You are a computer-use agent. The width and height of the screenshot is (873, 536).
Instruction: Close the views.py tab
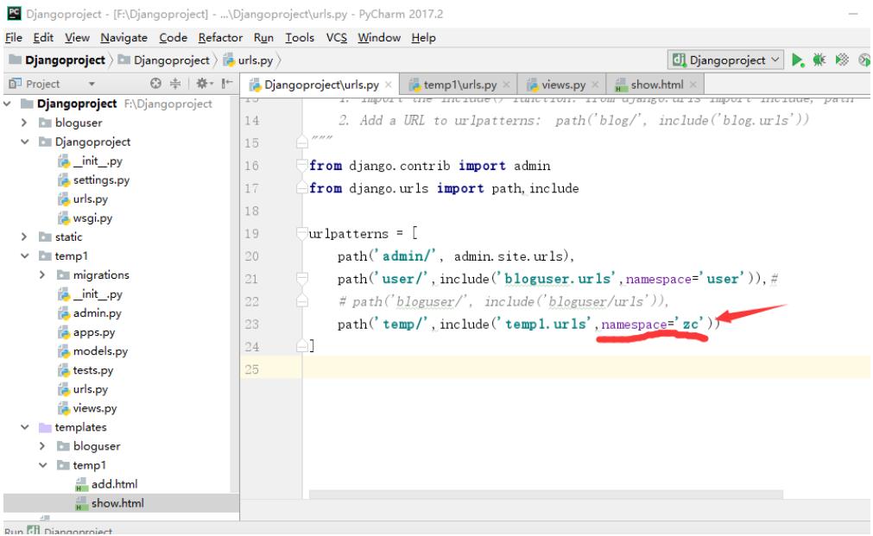(595, 85)
